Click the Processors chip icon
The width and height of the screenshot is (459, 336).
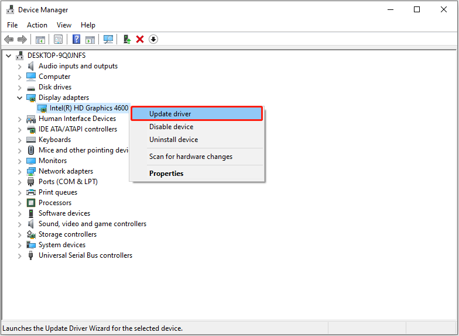pyautogui.click(x=30, y=203)
